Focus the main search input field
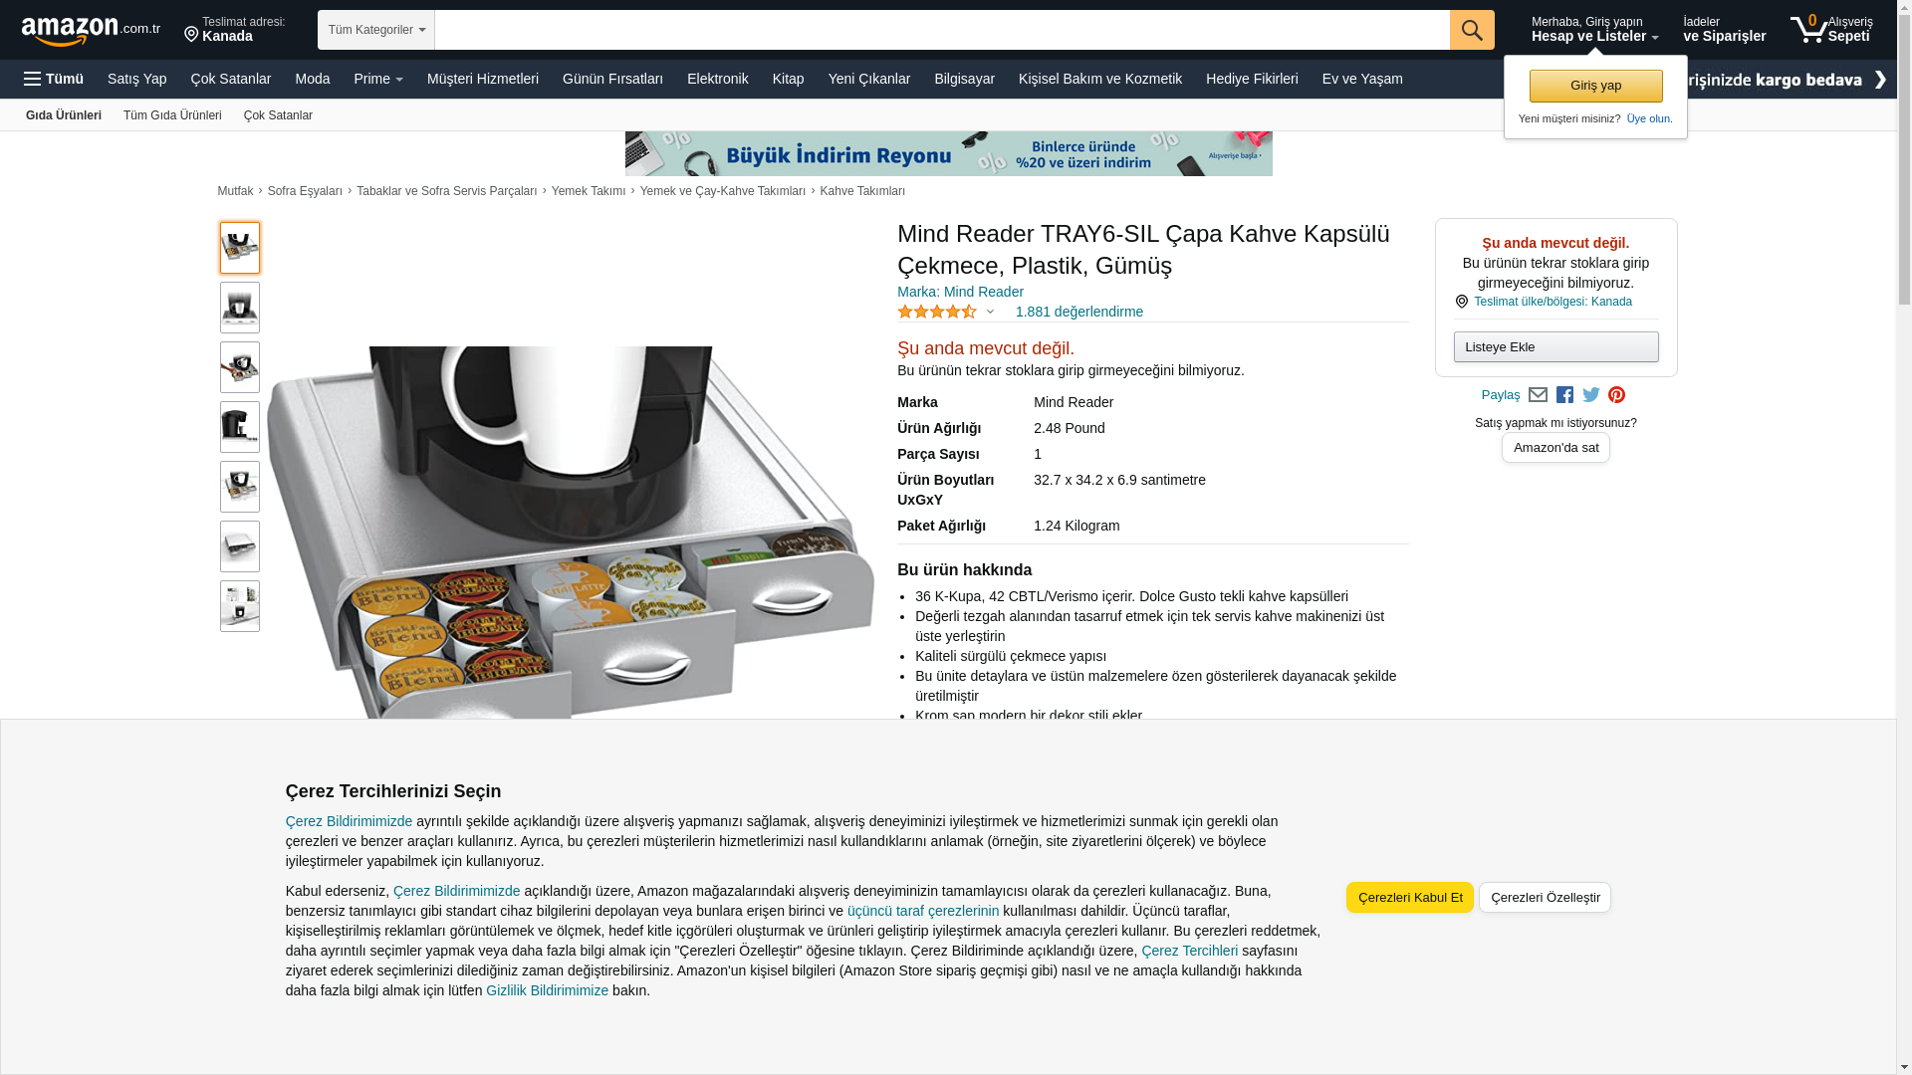1912x1075 pixels. (942, 30)
